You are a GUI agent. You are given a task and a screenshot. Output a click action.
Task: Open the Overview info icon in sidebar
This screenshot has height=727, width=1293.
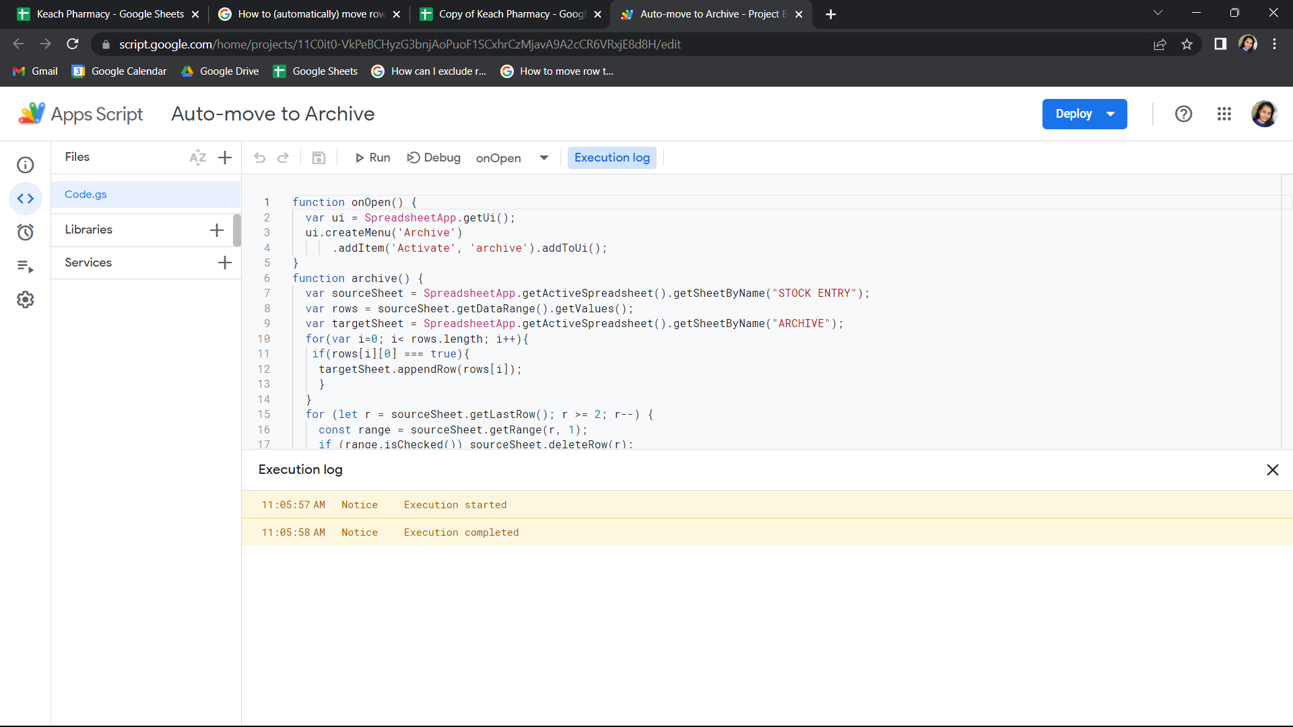pos(26,165)
